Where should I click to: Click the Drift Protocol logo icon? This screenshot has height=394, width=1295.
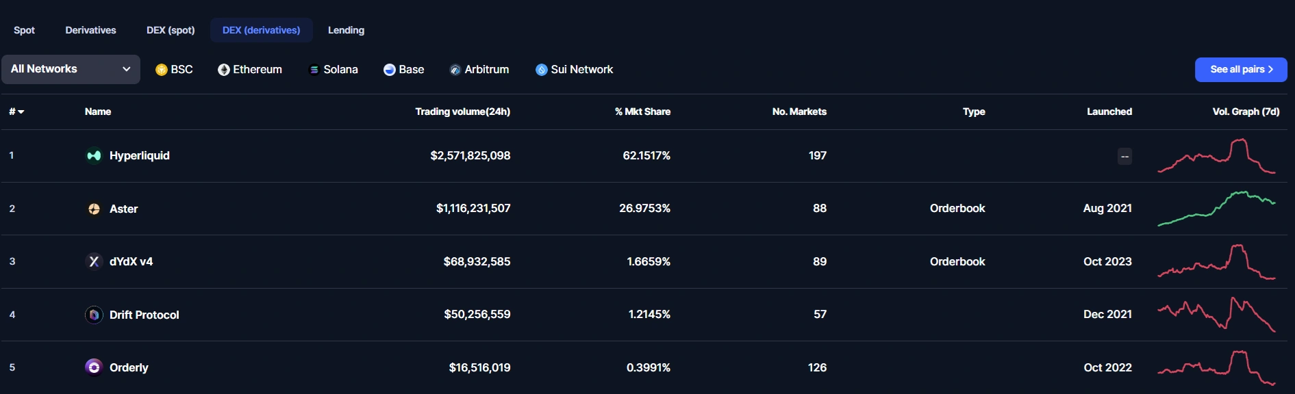[x=94, y=315]
